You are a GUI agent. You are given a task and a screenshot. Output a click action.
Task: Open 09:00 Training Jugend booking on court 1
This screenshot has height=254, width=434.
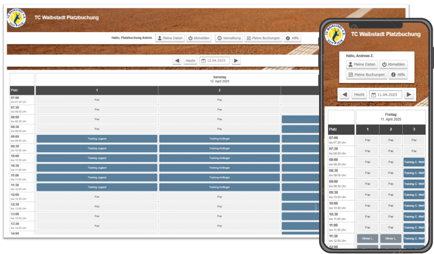[97, 139]
